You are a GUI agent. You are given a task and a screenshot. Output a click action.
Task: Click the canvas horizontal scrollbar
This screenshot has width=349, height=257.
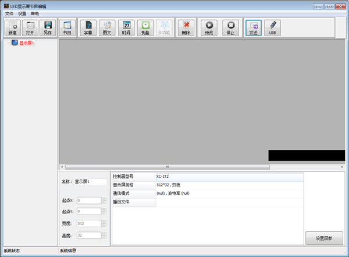pyautogui.click(x=168, y=167)
